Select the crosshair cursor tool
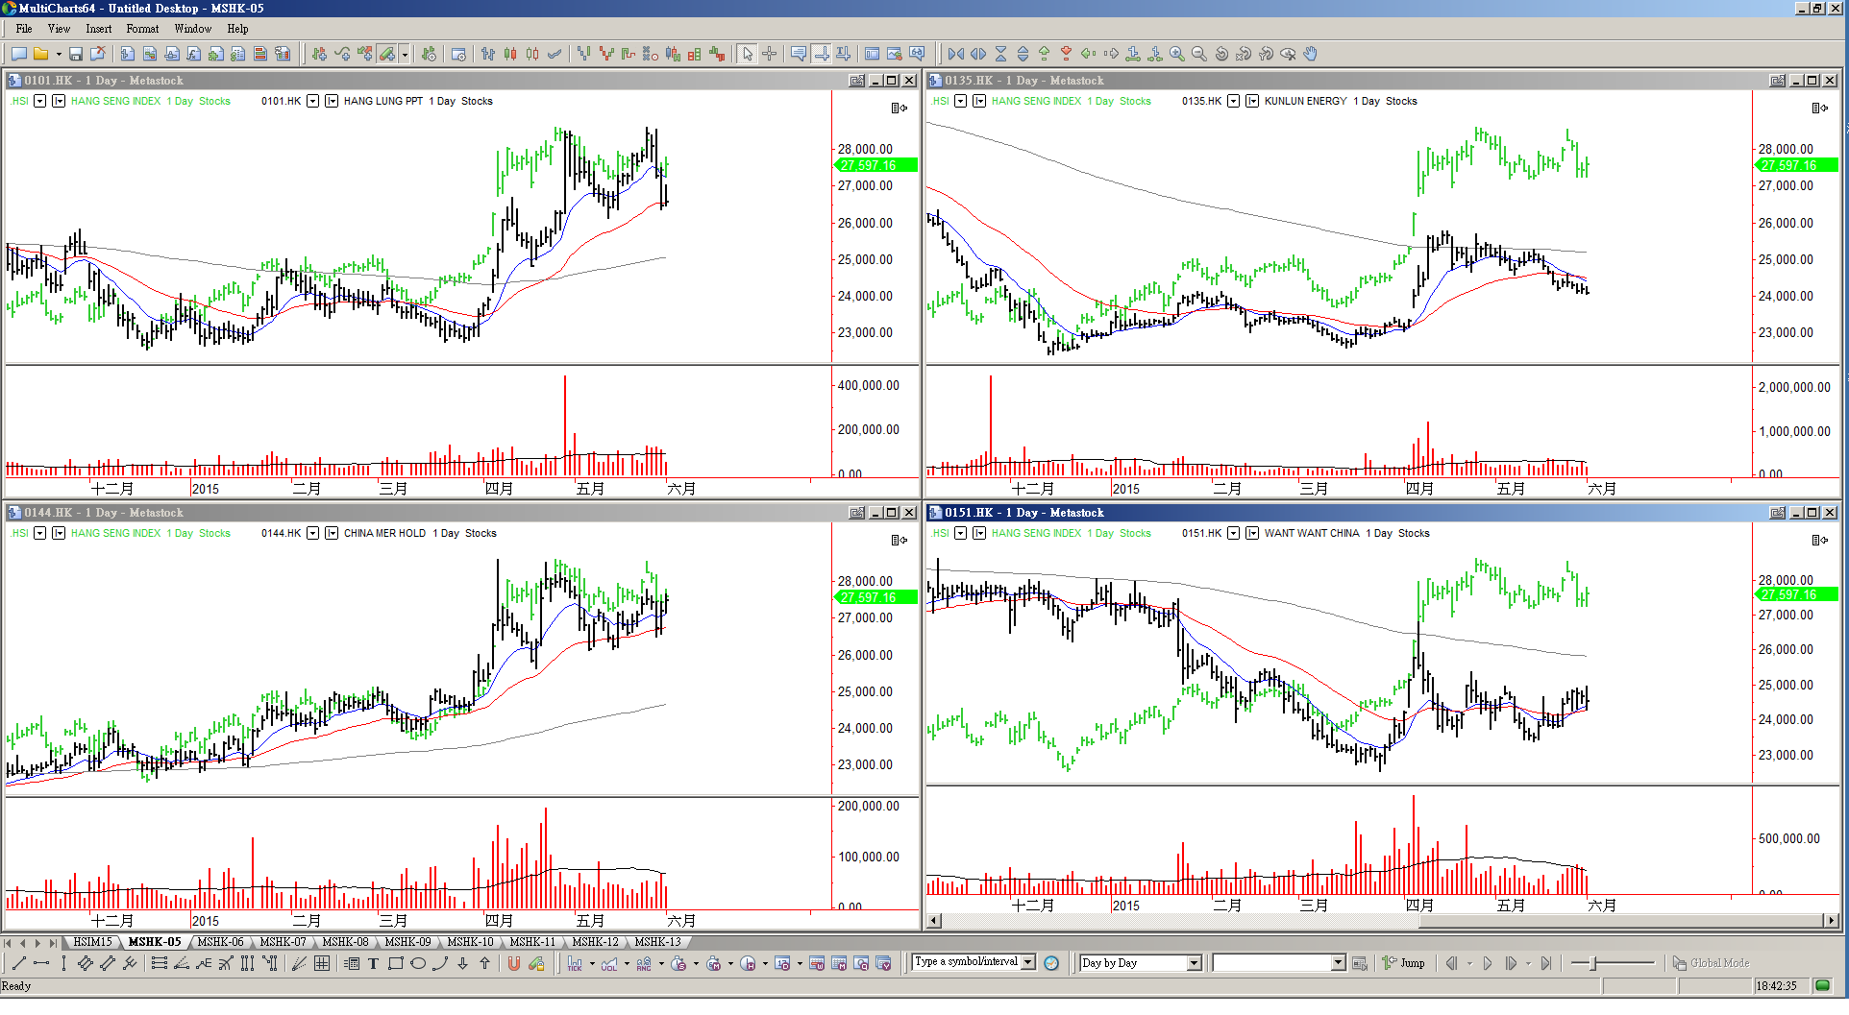Screen dimensions: 1849x1015 click(769, 55)
